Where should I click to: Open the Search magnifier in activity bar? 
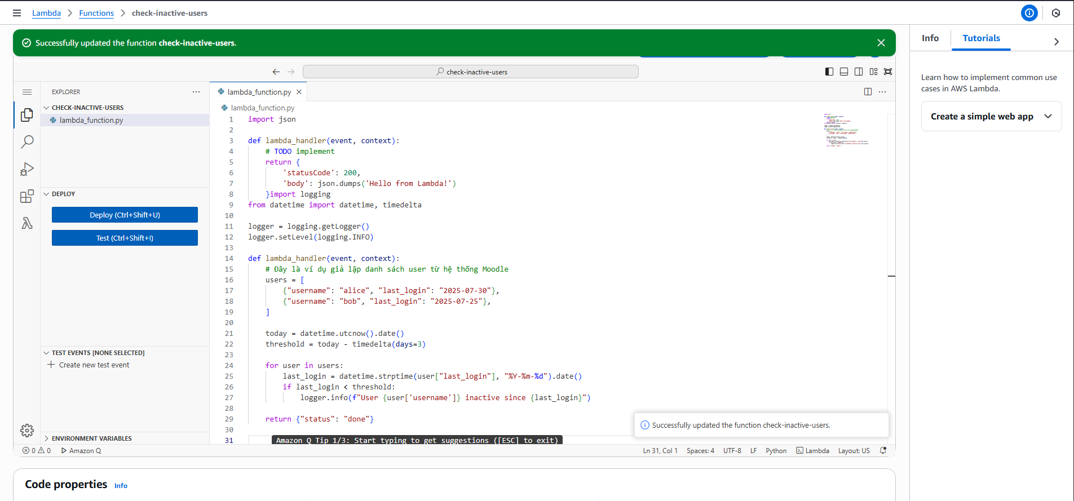click(x=27, y=141)
